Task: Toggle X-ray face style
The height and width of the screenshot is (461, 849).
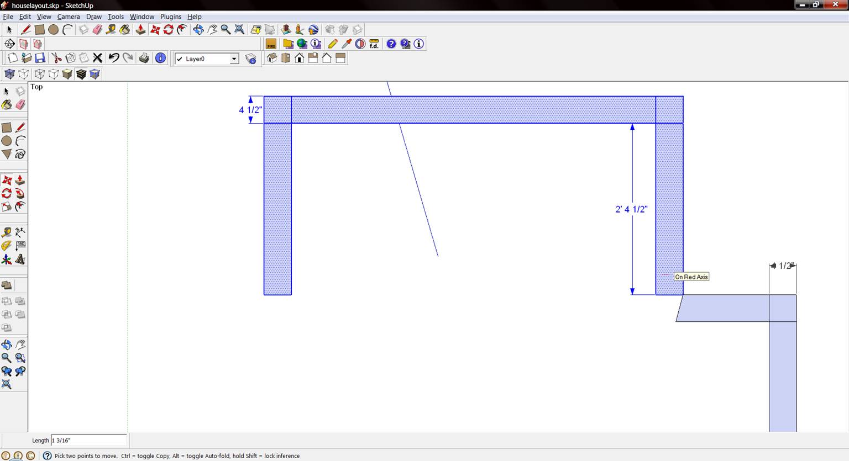Action: 9,74
